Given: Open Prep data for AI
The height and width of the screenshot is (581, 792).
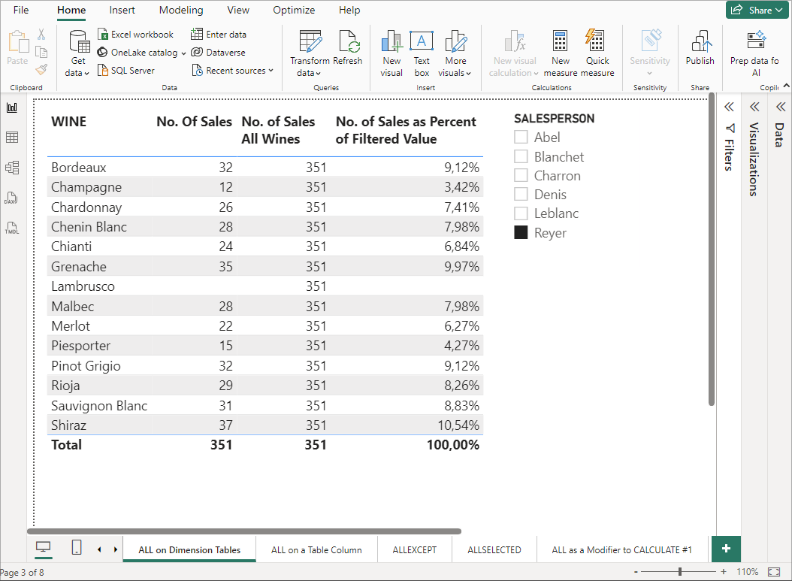Looking at the screenshot, I should pyautogui.click(x=755, y=53).
